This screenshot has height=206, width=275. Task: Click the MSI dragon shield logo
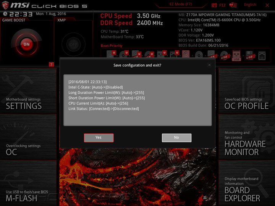point(5,5)
